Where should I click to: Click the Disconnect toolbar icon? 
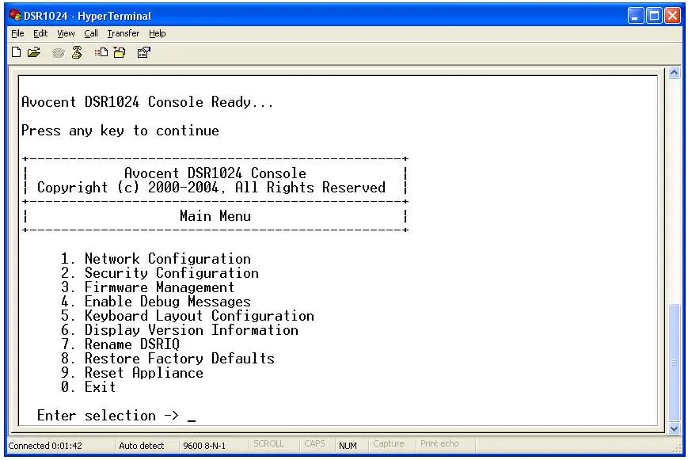(77, 53)
